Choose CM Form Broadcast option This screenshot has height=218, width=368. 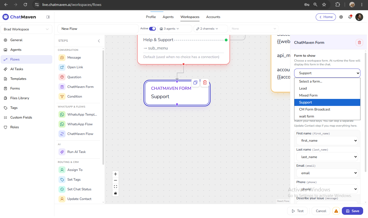click(x=327, y=109)
